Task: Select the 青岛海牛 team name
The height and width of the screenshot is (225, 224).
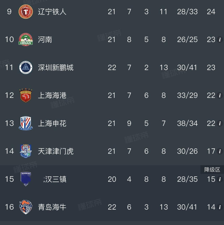Action: (52, 207)
